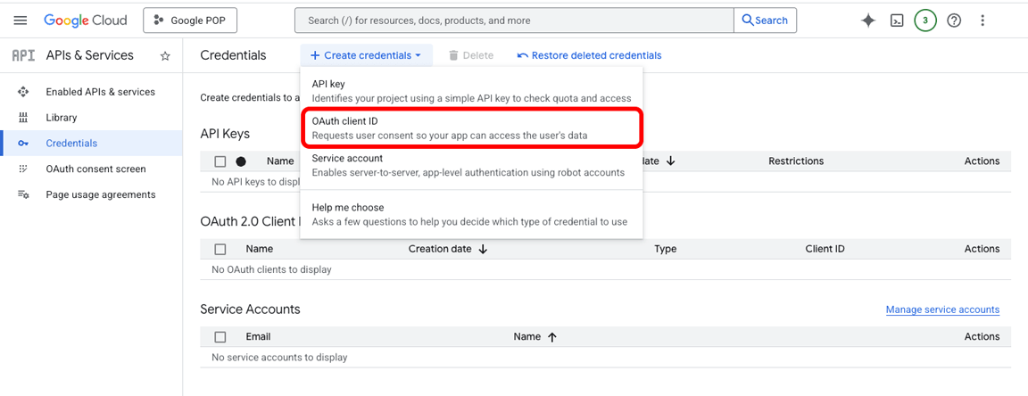Select Help me choose option

[471, 214]
